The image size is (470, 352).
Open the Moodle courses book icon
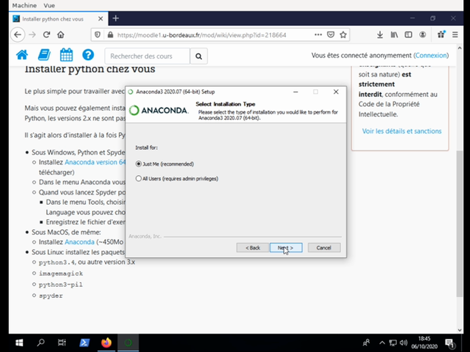point(44,55)
